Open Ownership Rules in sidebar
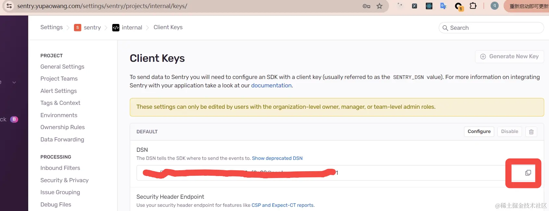Image resolution: width=549 pixels, height=211 pixels. pos(63,127)
